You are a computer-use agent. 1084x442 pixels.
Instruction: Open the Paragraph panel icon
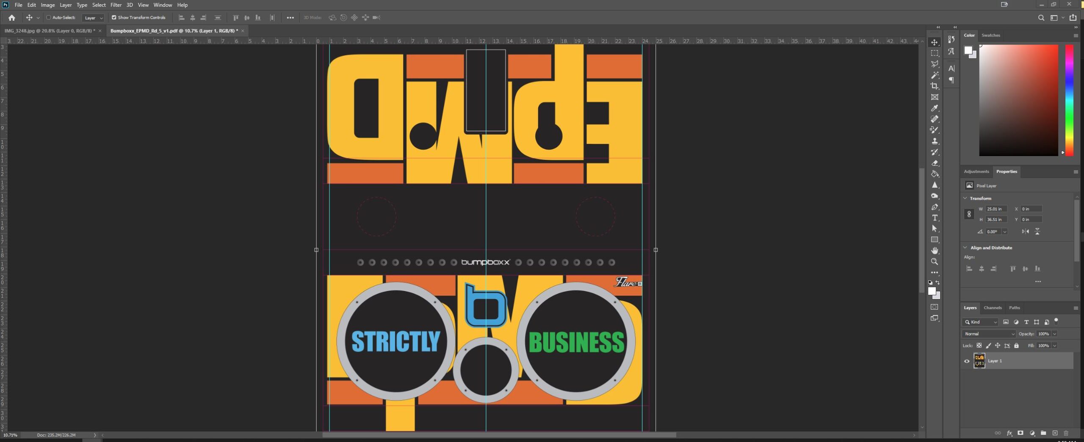pos(951,80)
